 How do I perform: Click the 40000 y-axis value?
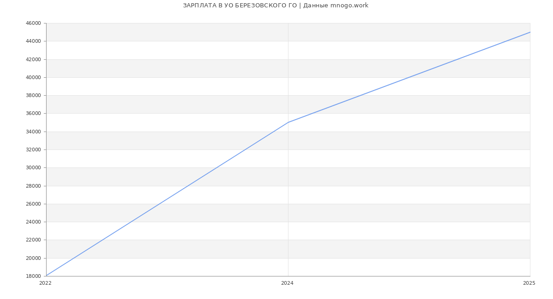click(x=33, y=78)
